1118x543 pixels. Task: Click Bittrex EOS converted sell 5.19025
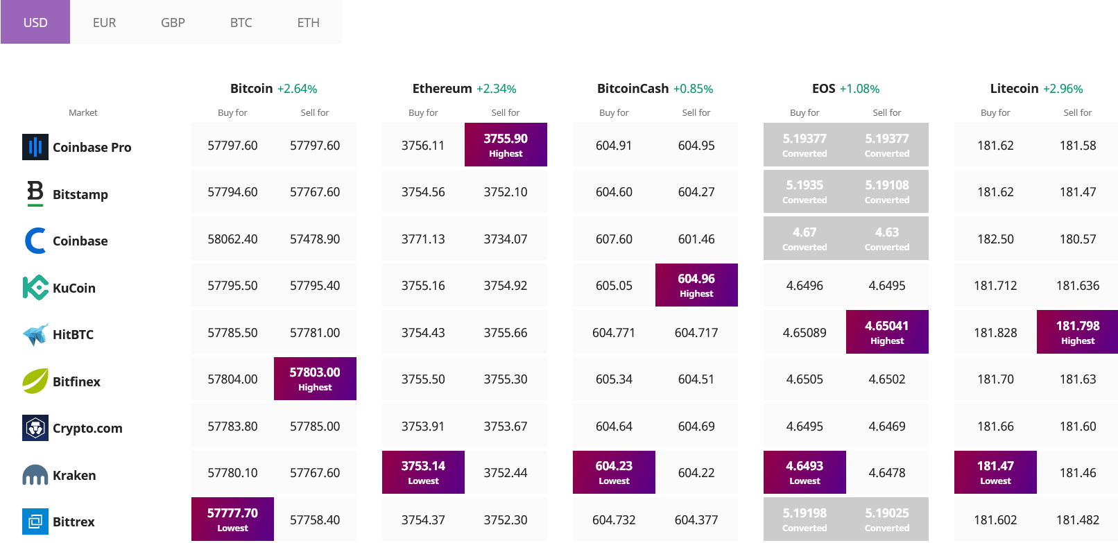[887, 519]
